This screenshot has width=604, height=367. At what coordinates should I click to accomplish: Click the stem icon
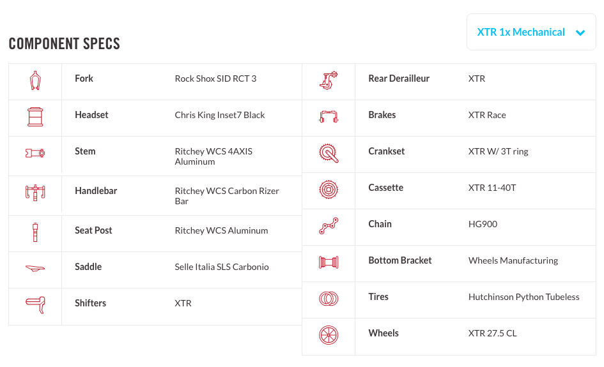[x=35, y=153]
